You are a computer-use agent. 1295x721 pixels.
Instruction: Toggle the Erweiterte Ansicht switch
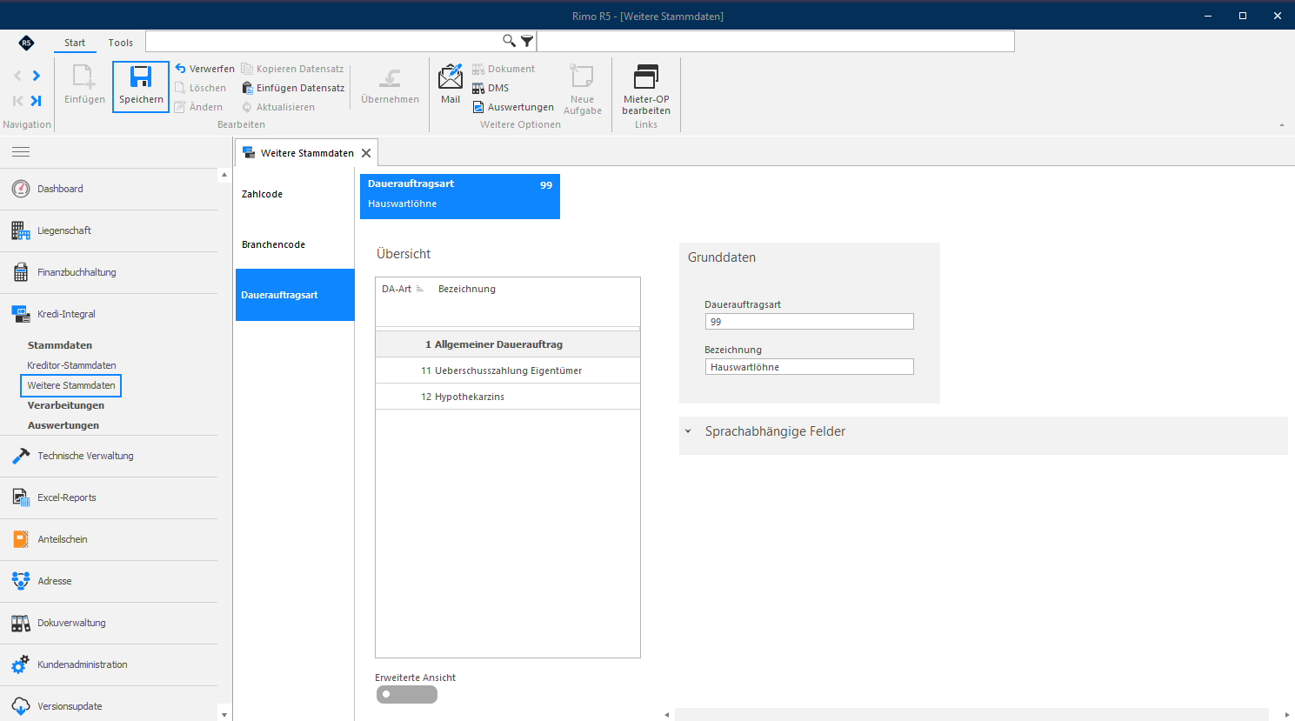pyautogui.click(x=407, y=694)
